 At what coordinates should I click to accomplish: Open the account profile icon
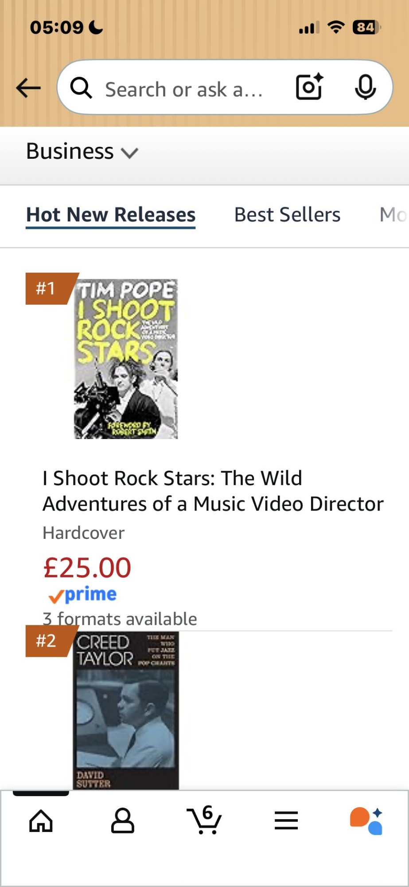[x=122, y=821]
